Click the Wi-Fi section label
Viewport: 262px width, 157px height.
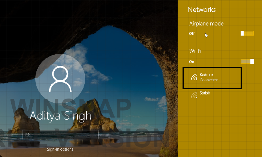195,51
